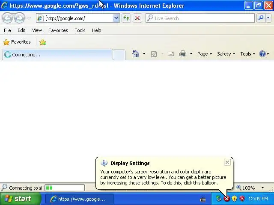
Task: Click the Display Settings info icon
Action: coord(104,163)
